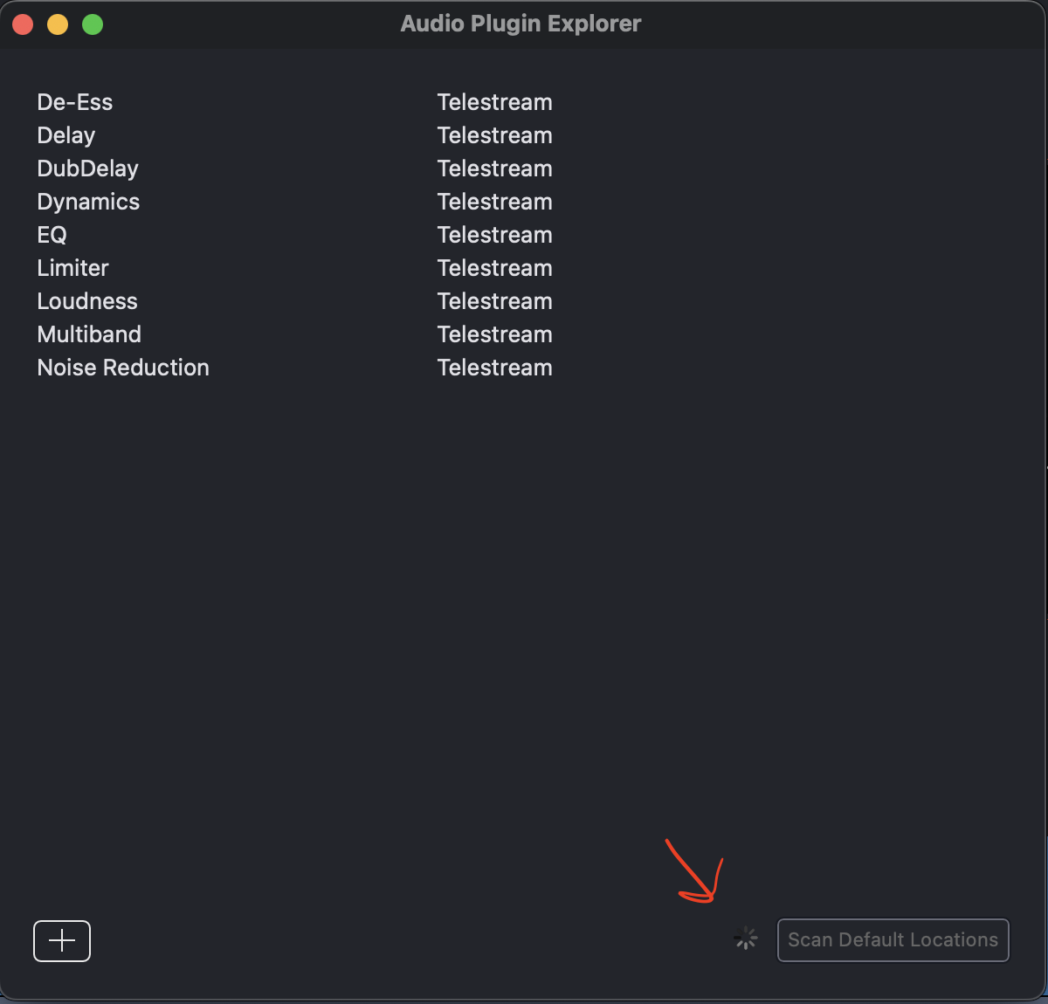Close the Audio Plugin Explorer window
Image resolution: width=1048 pixels, height=1004 pixels.
click(24, 24)
